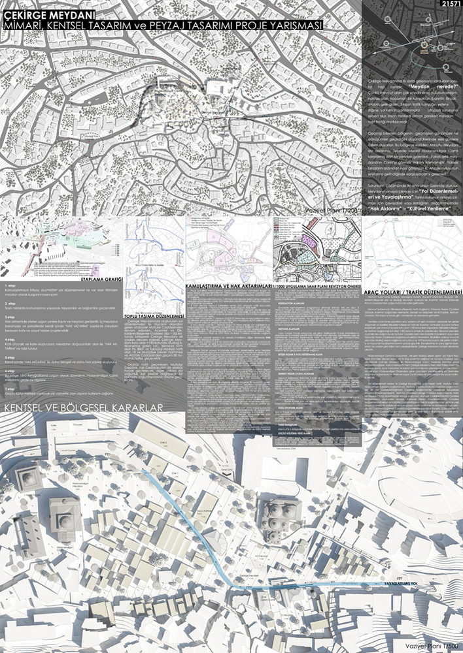Open the upper public transport route map
Viewport: 463px width, 653px height.
tap(154, 241)
